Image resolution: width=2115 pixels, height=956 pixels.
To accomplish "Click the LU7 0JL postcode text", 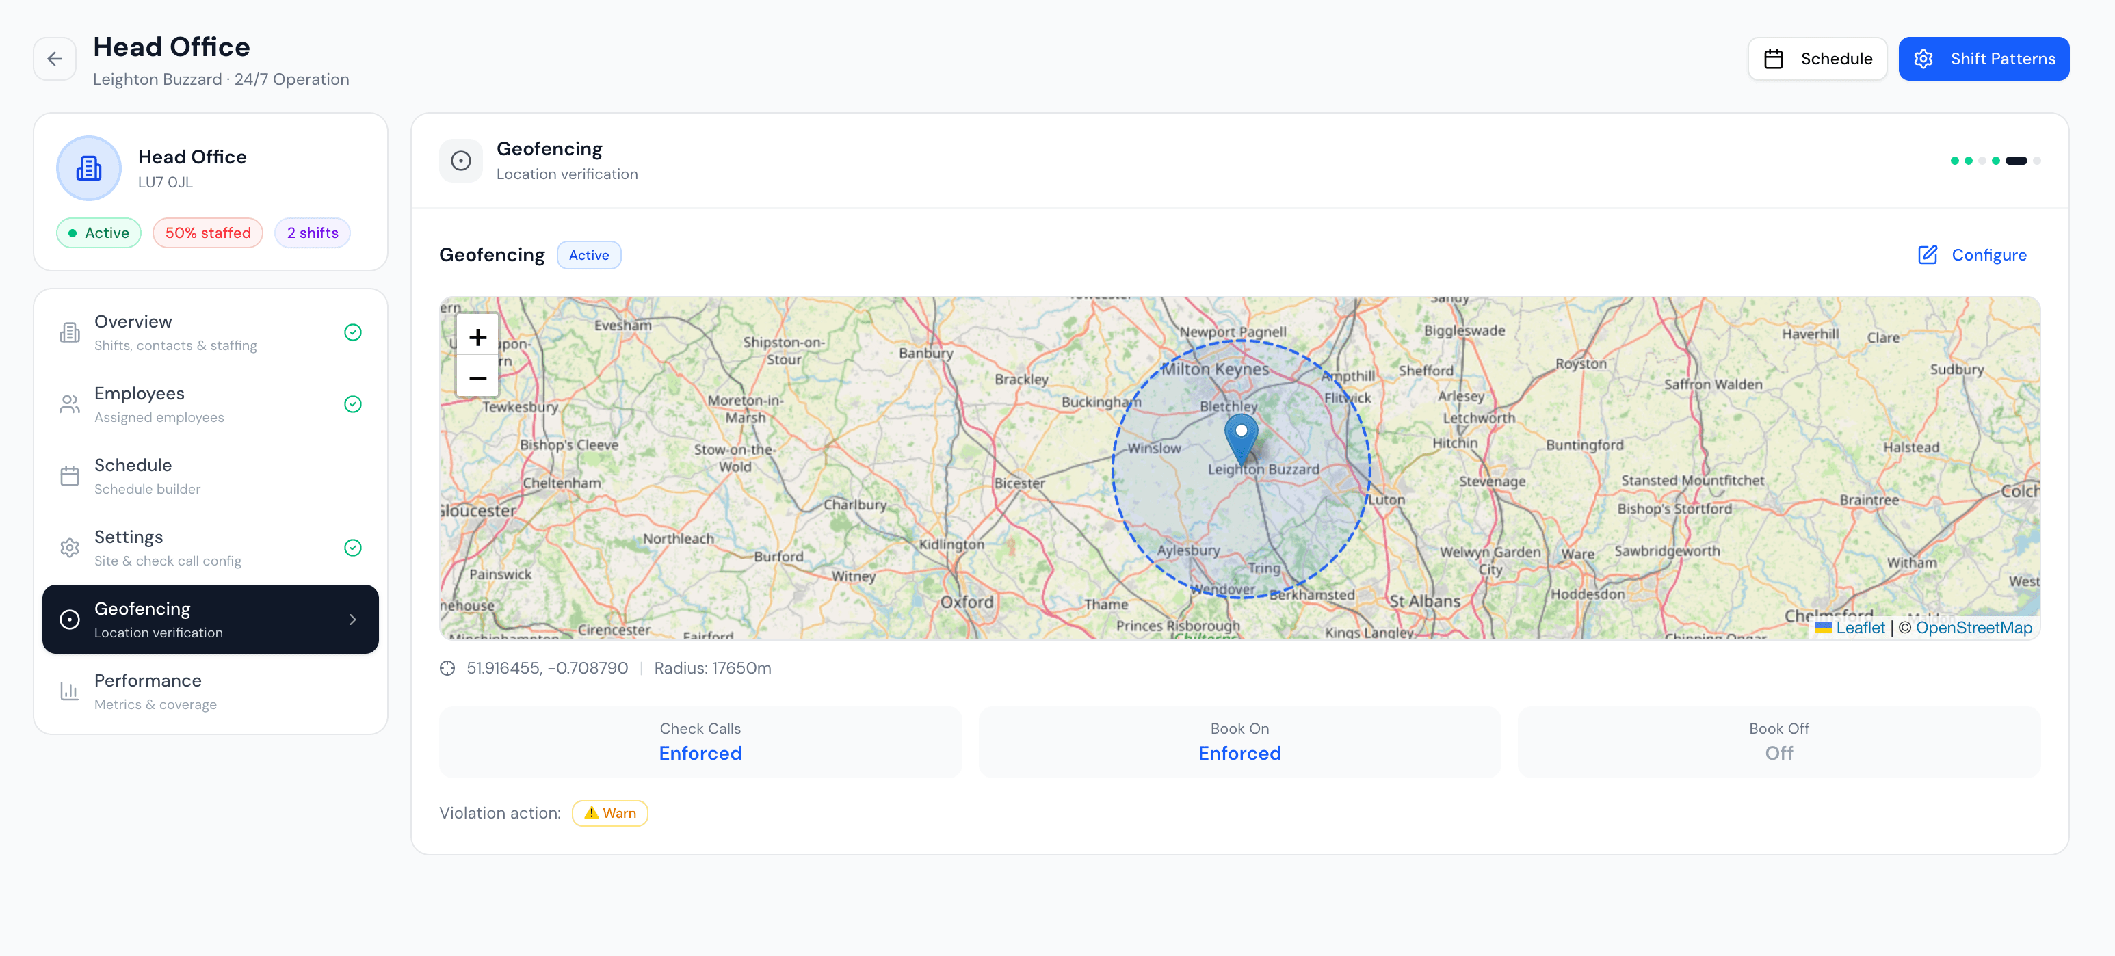I will pyautogui.click(x=165, y=182).
